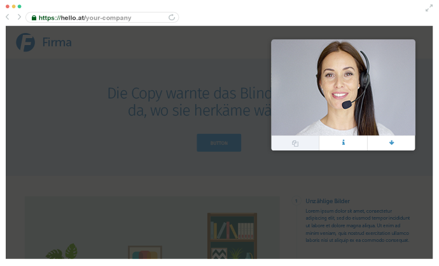This screenshot has width=439, height=266.
Task: Click the agent video image
Action: [344, 88]
